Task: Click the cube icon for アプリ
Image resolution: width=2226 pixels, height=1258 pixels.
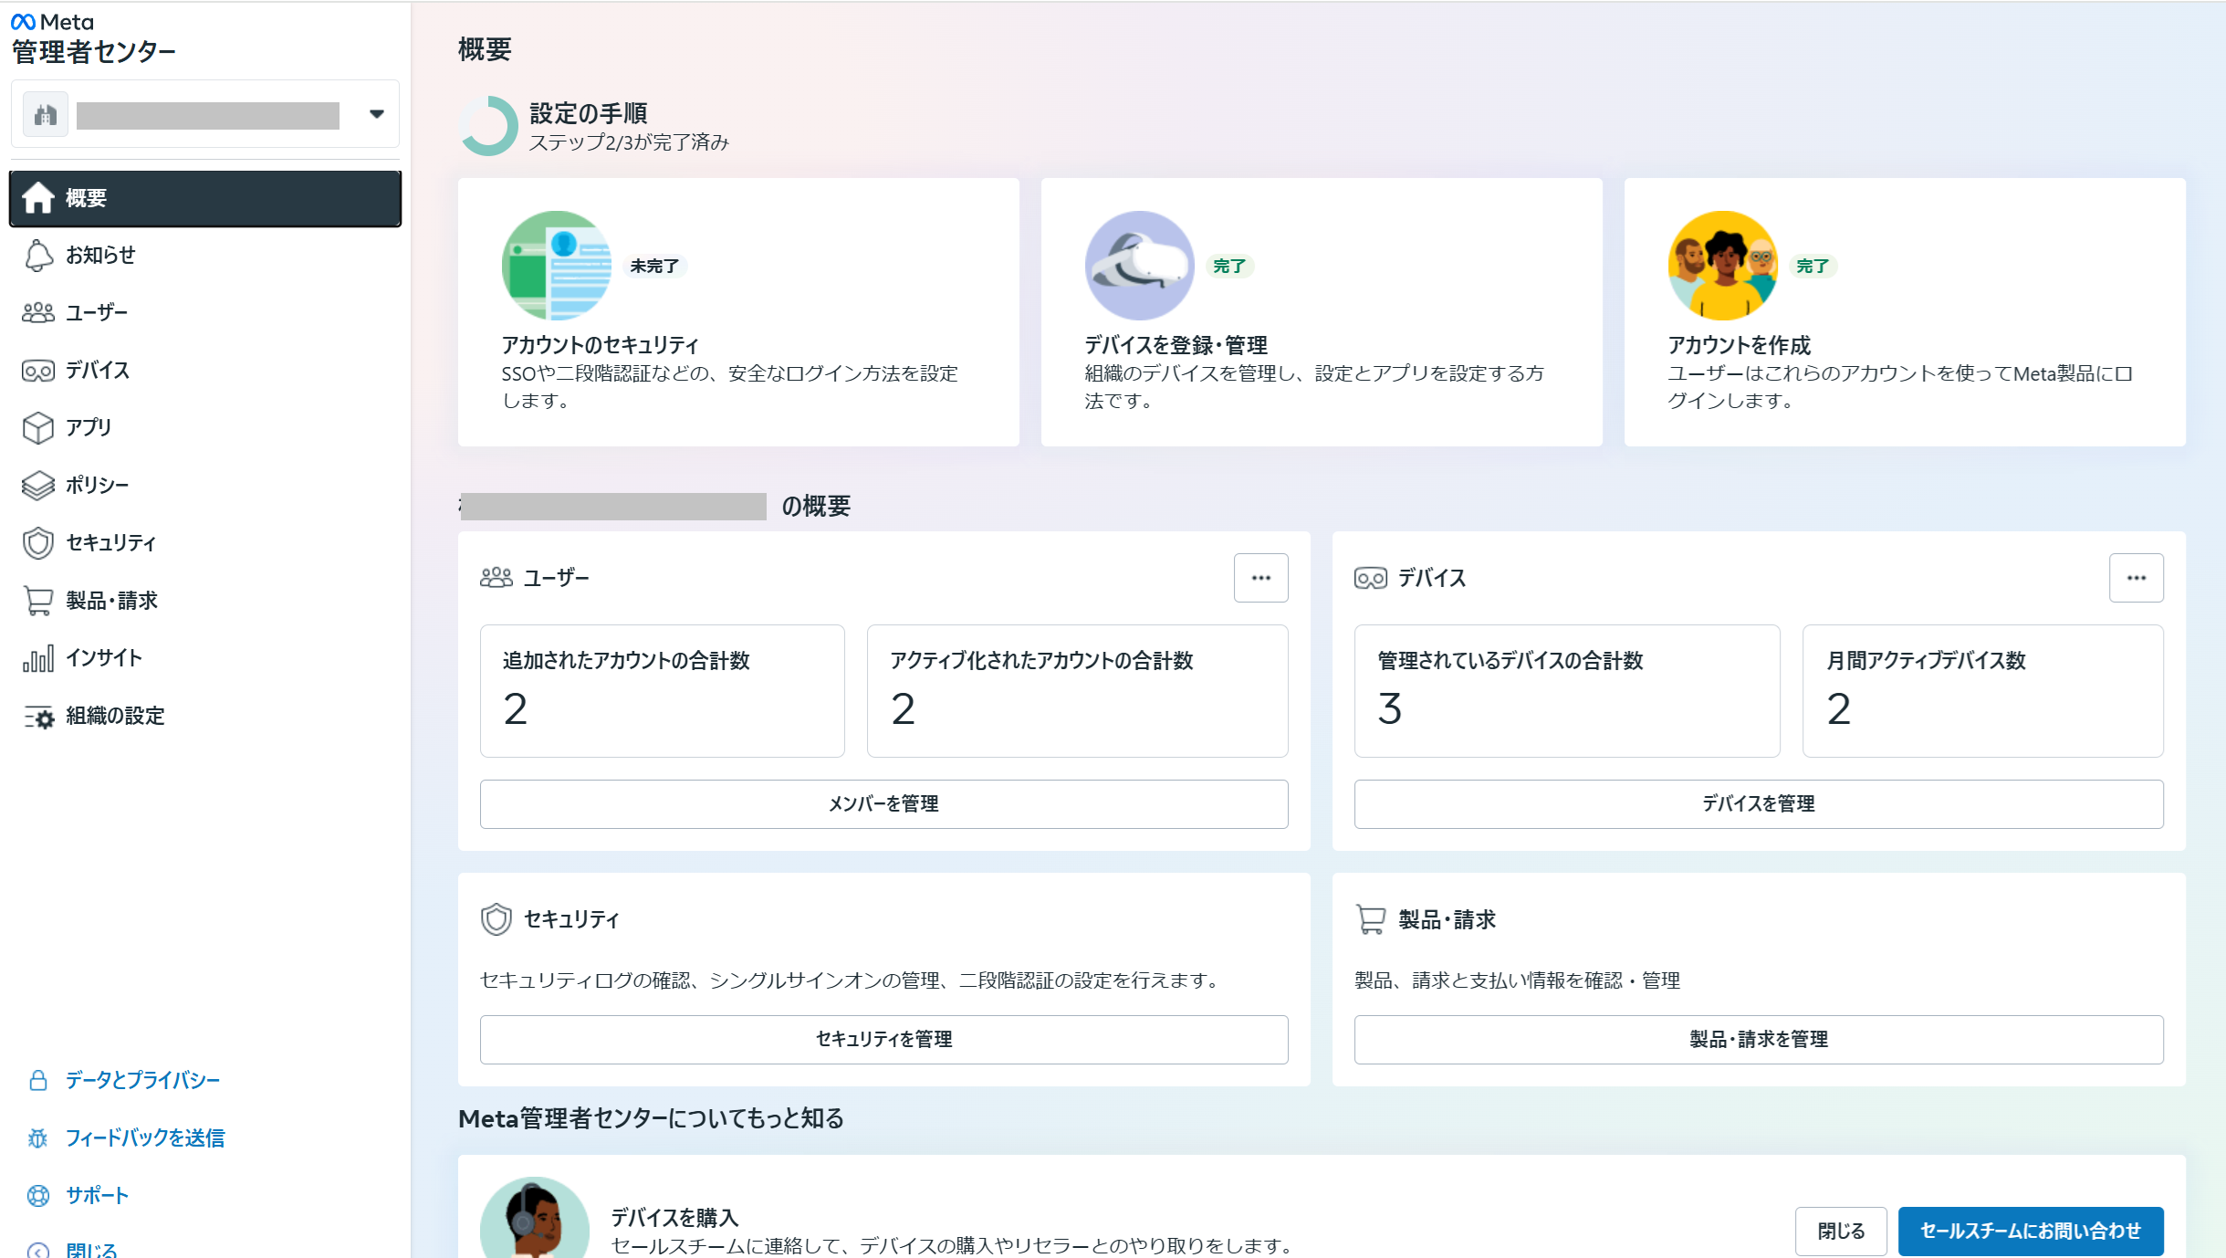Action: pyautogui.click(x=38, y=428)
